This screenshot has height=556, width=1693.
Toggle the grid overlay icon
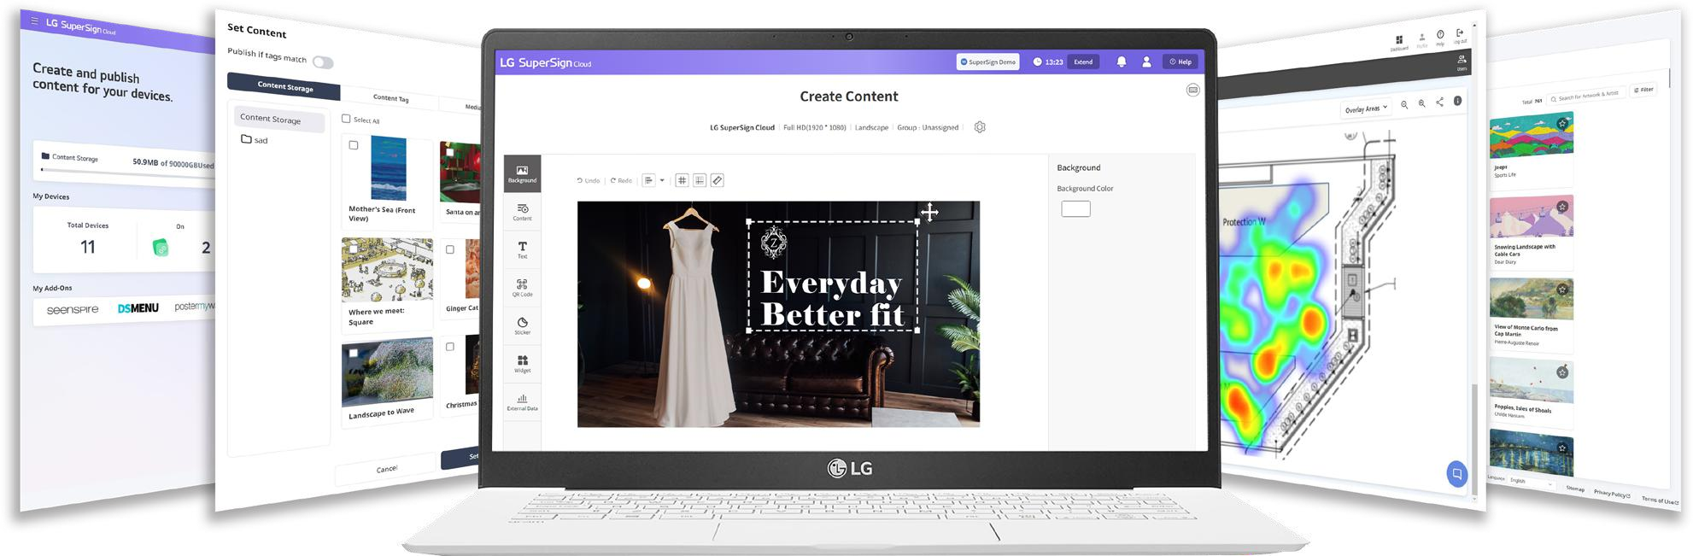(x=682, y=180)
